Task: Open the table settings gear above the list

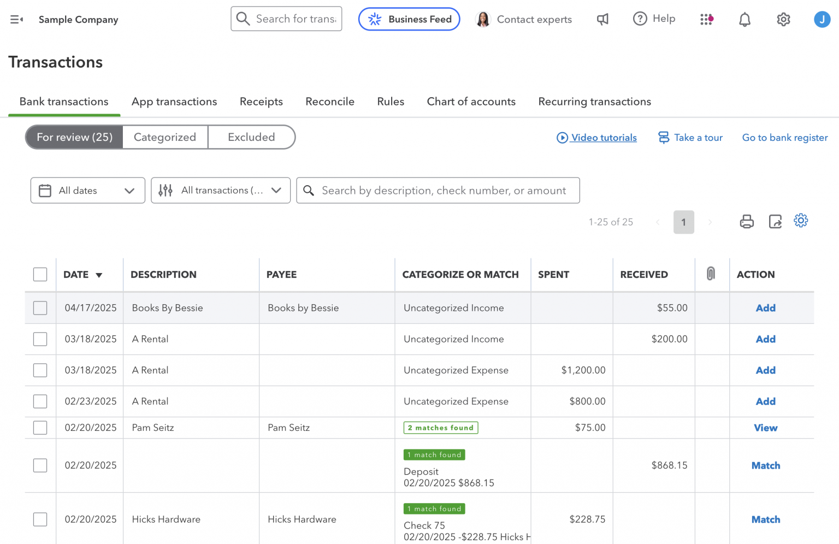Action: click(801, 220)
